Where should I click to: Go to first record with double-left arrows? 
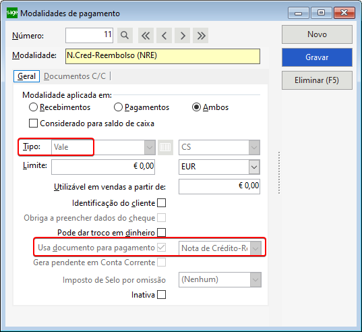tap(146, 35)
